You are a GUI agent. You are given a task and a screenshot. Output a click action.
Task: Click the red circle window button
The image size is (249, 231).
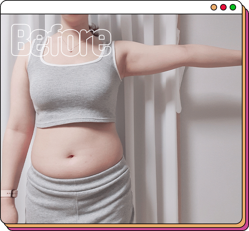pos(223,7)
